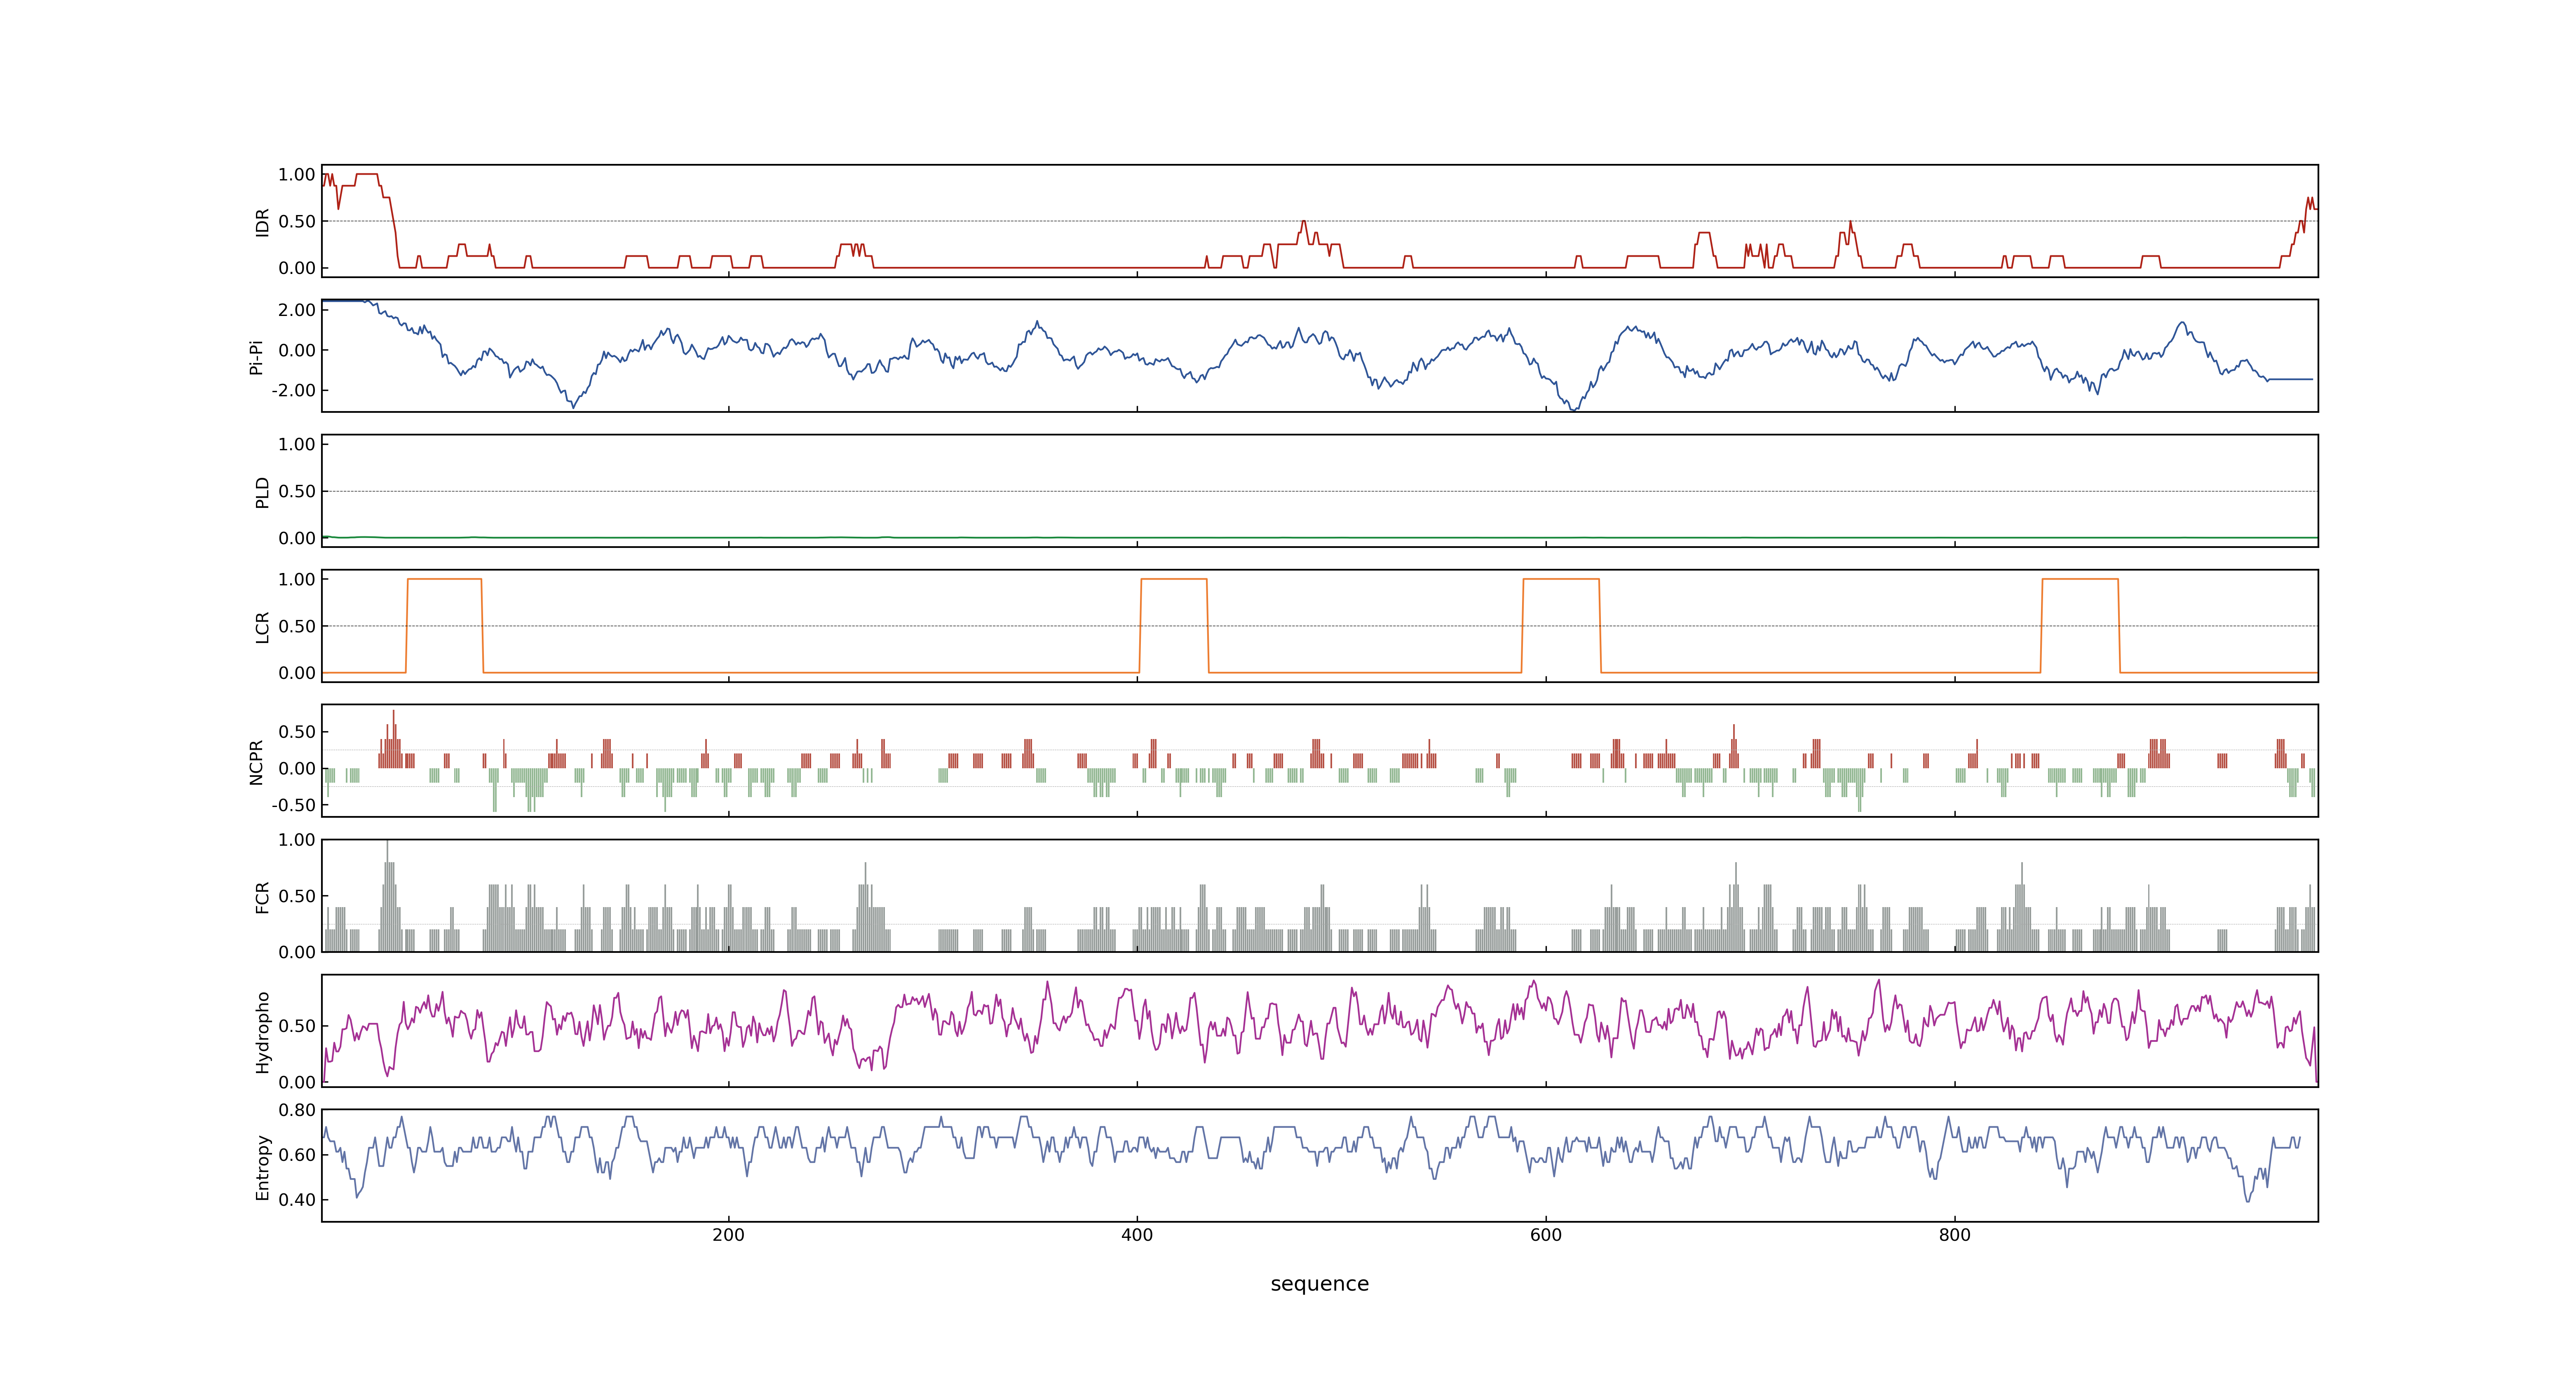
Task: Click the 600 x-axis tick label
Action: point(1545,1235)
